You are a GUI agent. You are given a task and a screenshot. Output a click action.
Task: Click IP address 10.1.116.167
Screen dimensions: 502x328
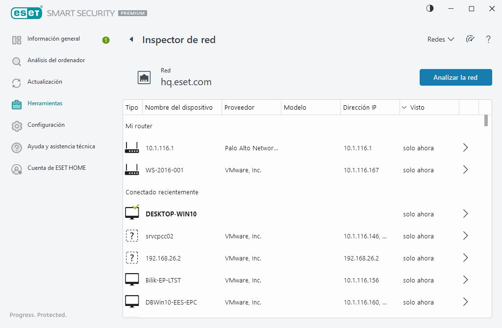coord(361,170)
